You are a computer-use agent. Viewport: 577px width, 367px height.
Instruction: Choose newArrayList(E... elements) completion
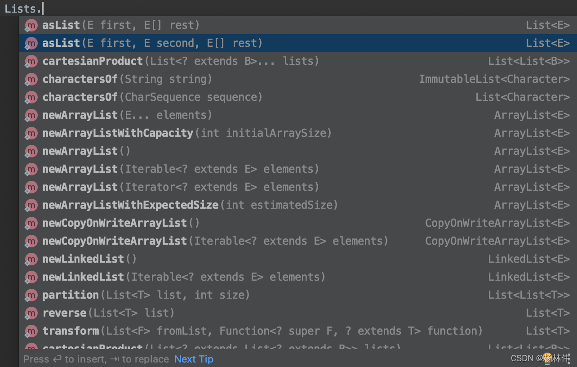(x=298, y=115)
